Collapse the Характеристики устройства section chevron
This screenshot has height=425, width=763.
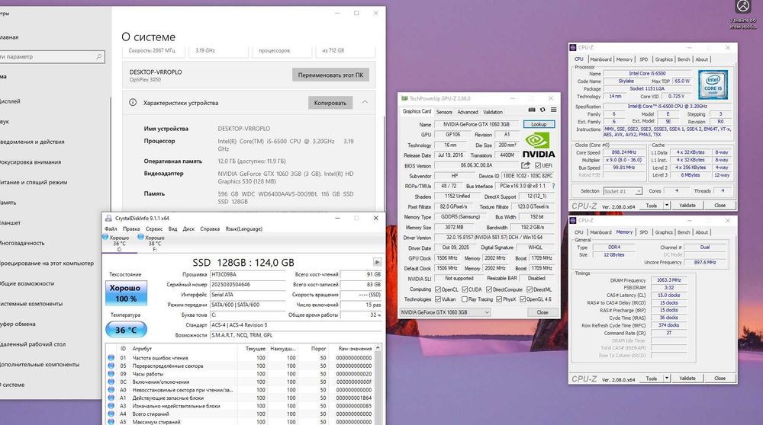tap(365, 103)
